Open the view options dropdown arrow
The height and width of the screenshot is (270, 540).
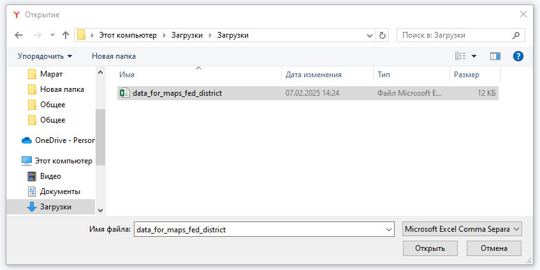click(x=474, y=56)
